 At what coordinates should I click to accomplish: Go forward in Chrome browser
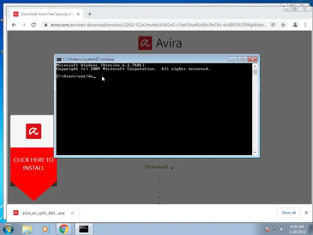click(24, 25)
